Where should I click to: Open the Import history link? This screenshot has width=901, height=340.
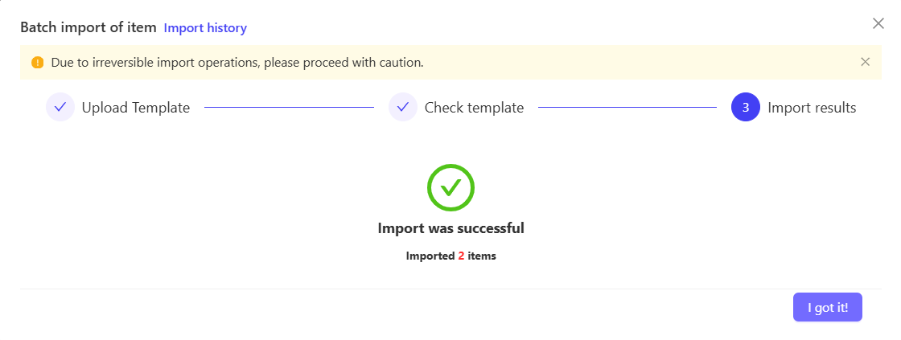[x=205, y=27]
